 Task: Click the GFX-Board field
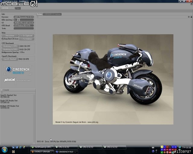[x=24, y=26]
